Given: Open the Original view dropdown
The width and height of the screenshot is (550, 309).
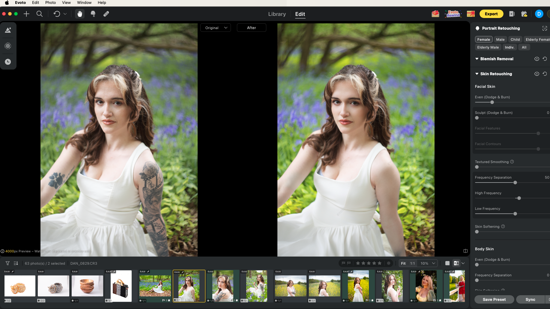Looking at the screenshot, I should 215,28.
